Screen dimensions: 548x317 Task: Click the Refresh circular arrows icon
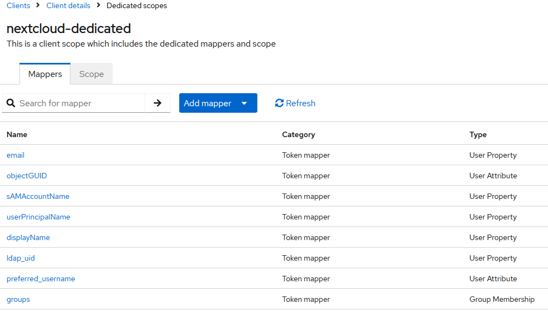[279, 103]
